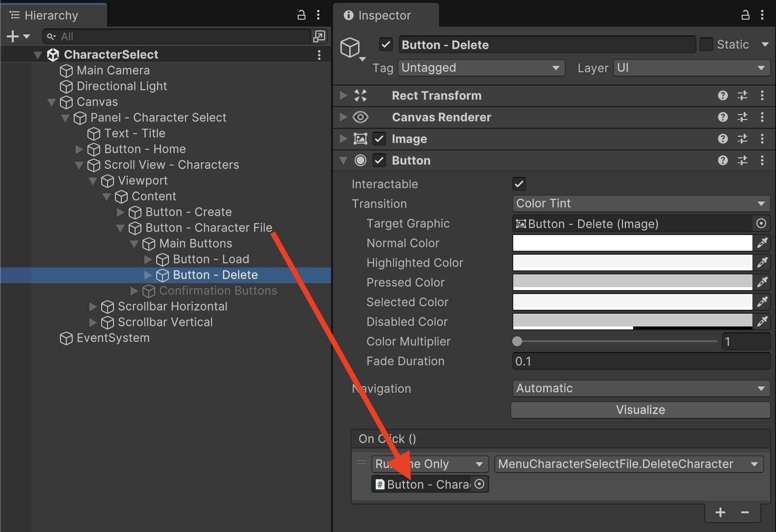
Task: Toggle the Interactable checkbox
Action: pyautogui.click(x=519, y=184)
